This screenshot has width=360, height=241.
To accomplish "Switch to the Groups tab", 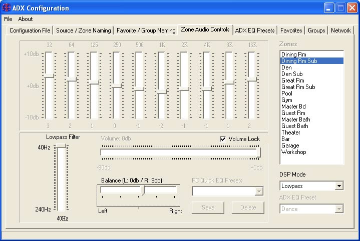I will pyautogui.click(x=316, y=30).
